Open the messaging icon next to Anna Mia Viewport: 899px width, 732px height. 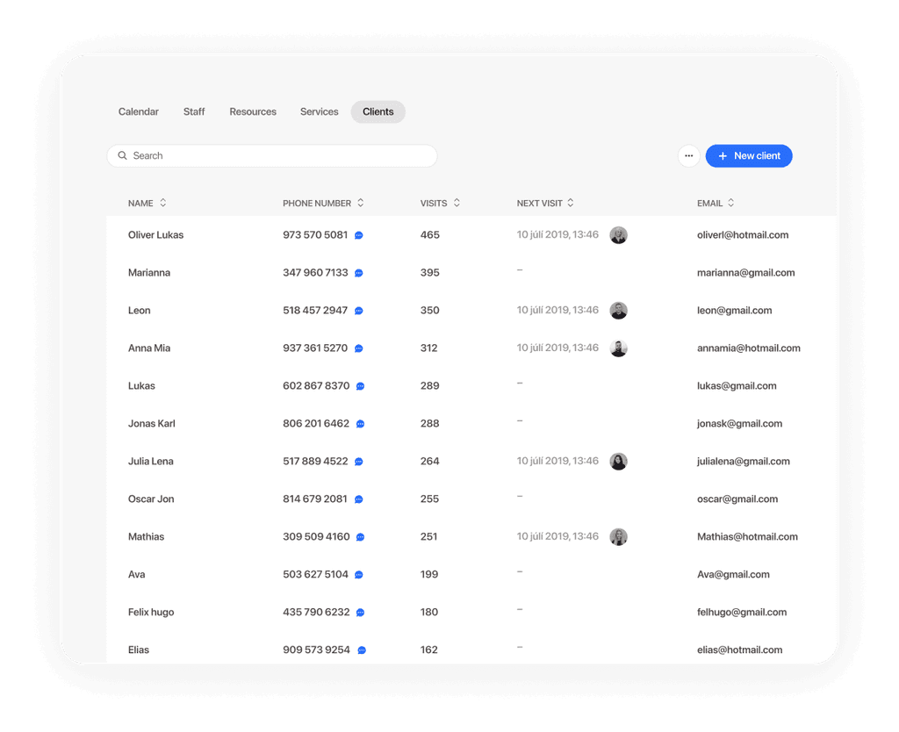coord(358,348)
